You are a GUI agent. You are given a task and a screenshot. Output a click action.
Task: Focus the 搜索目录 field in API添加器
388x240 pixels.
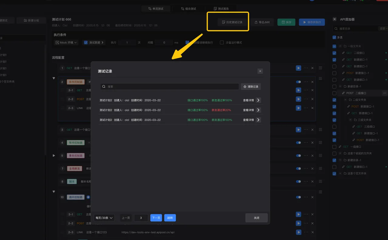coord(355,29)
